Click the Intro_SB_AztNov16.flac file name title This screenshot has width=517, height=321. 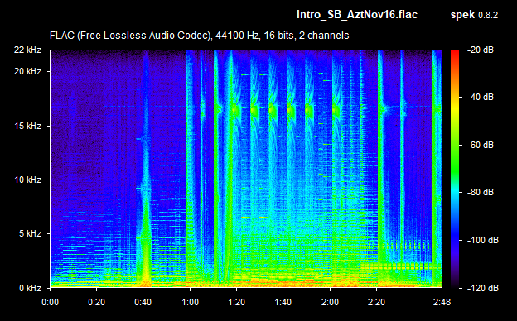pos(357,15)
